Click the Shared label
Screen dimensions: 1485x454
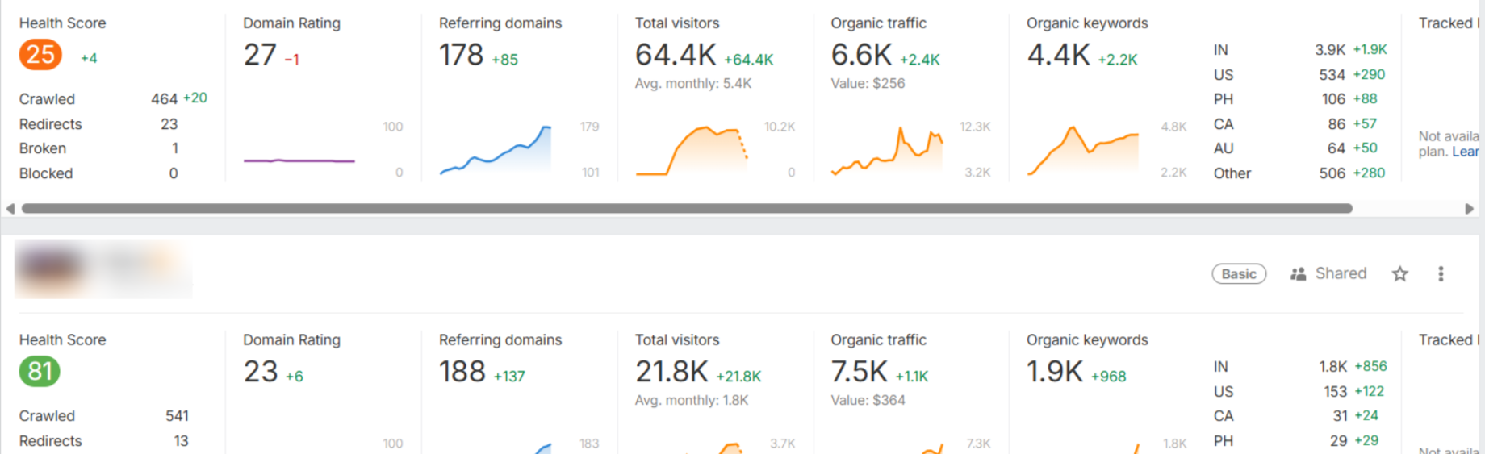point(1341,273)
